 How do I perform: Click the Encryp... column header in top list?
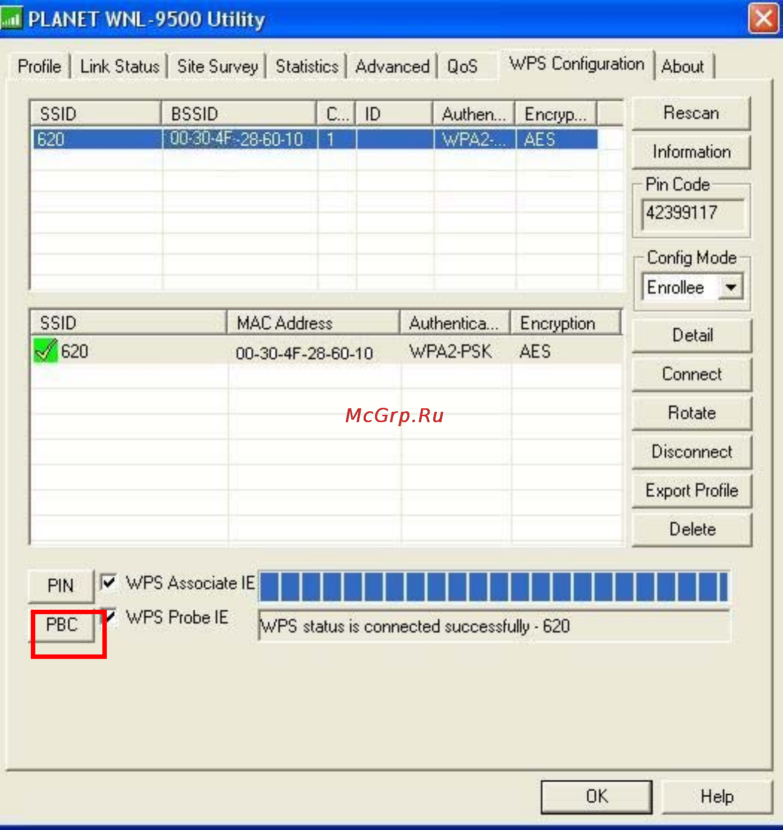pyautogui.click(x=556, y=114)
